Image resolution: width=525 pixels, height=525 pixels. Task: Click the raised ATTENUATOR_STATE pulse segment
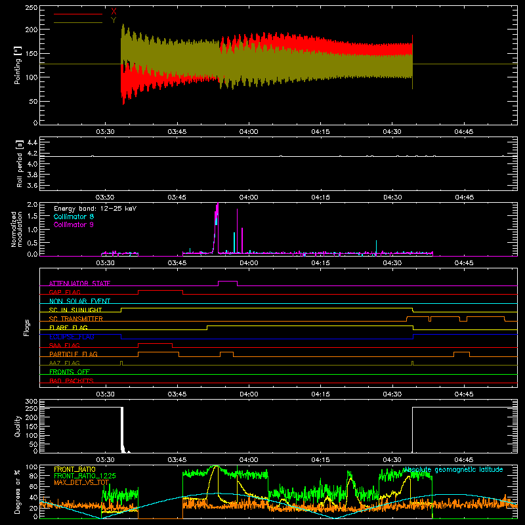click(x=228, y=282)
